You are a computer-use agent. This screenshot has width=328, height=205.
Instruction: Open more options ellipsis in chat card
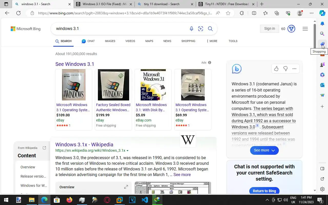coord(294,69)
